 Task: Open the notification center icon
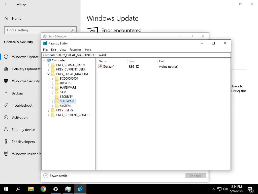(250, 189)
